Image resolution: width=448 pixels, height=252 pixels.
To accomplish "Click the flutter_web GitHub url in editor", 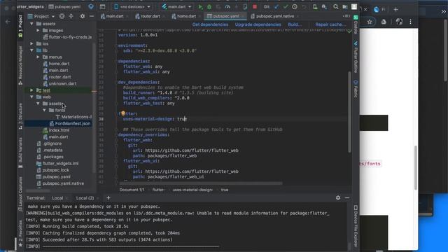I will pyautogui.click(x=191, y=150).
